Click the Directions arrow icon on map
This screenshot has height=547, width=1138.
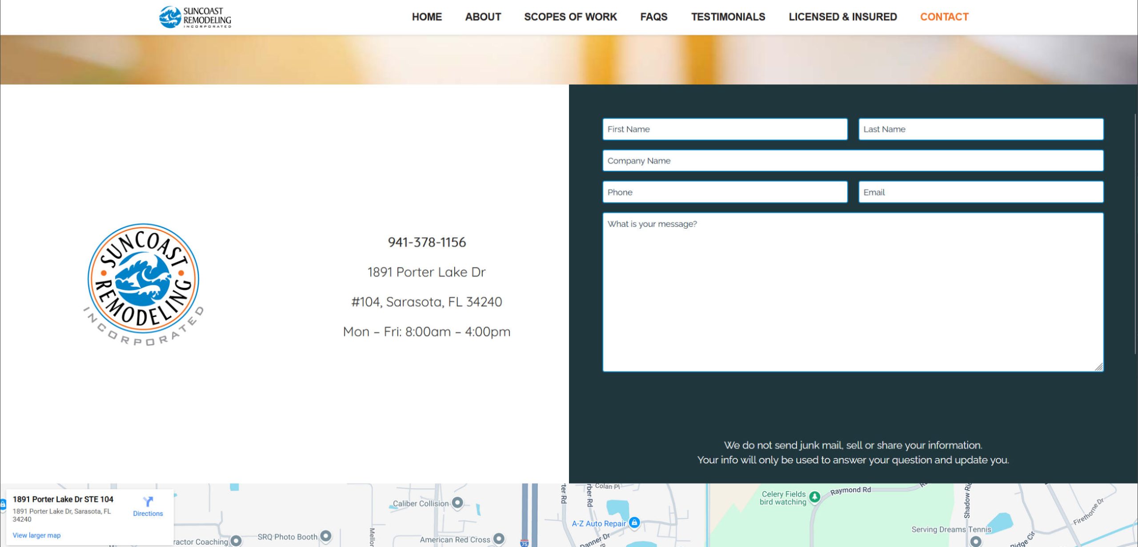tap(148, 502)
